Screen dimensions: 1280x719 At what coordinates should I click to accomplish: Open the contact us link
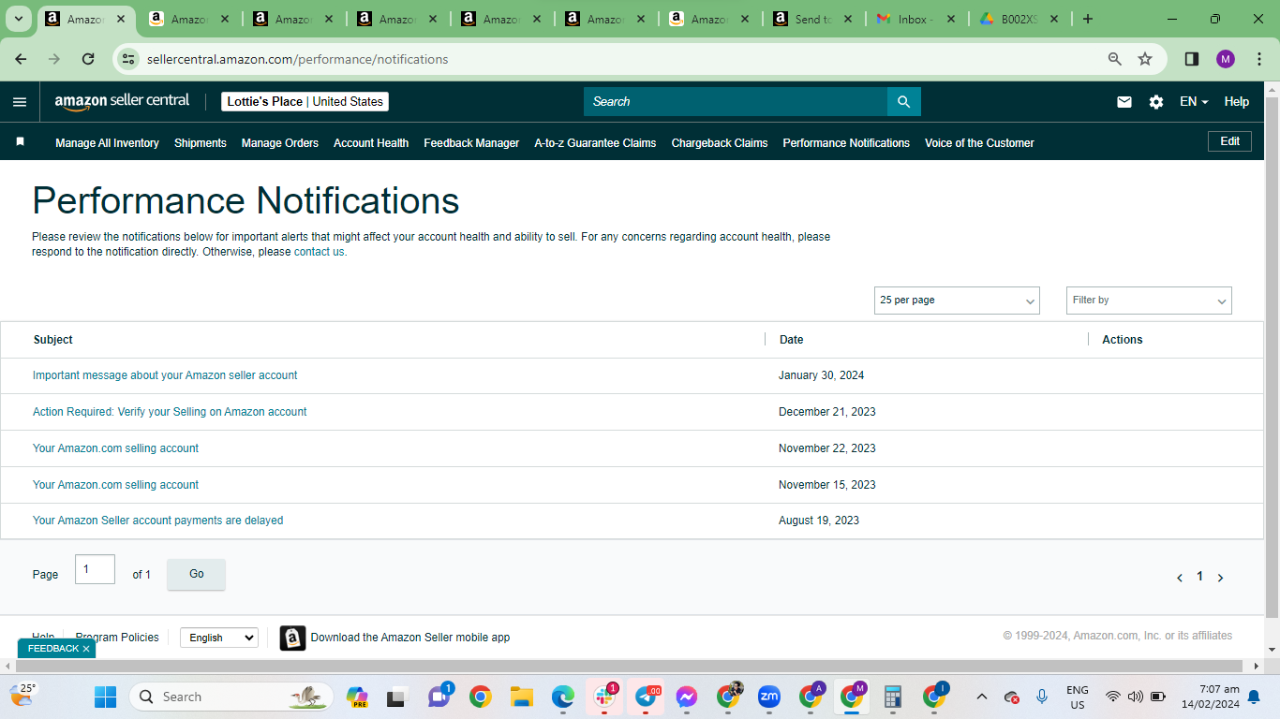tap(320, 252)
